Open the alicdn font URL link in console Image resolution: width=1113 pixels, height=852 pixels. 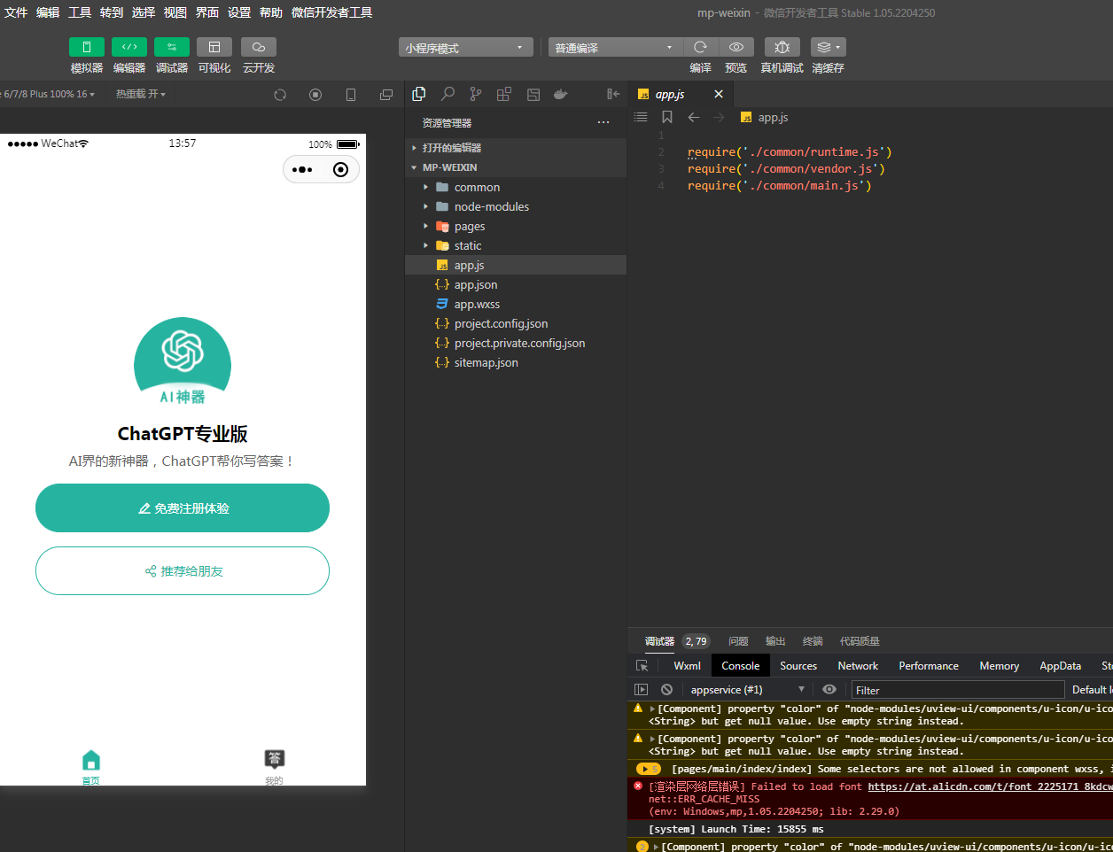click(x=990, y=786)
